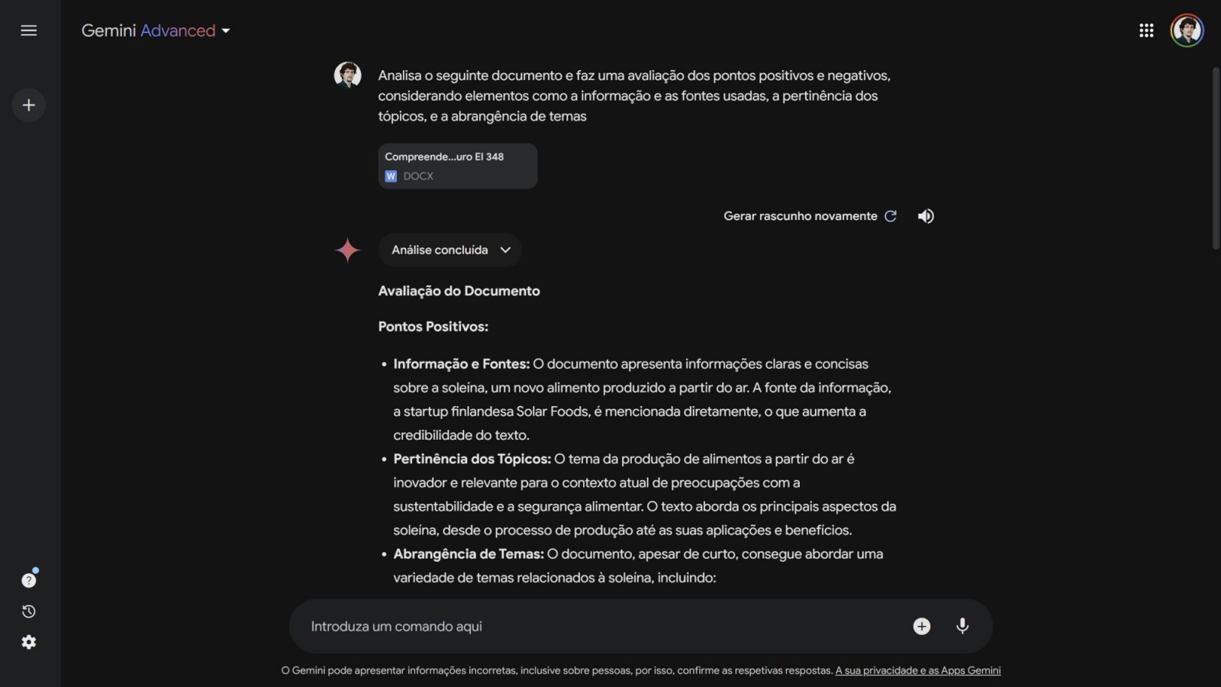This screenshot has width=1221, height=687.
Task: Click the microphone voice input icon
Action: click(962, 626)
